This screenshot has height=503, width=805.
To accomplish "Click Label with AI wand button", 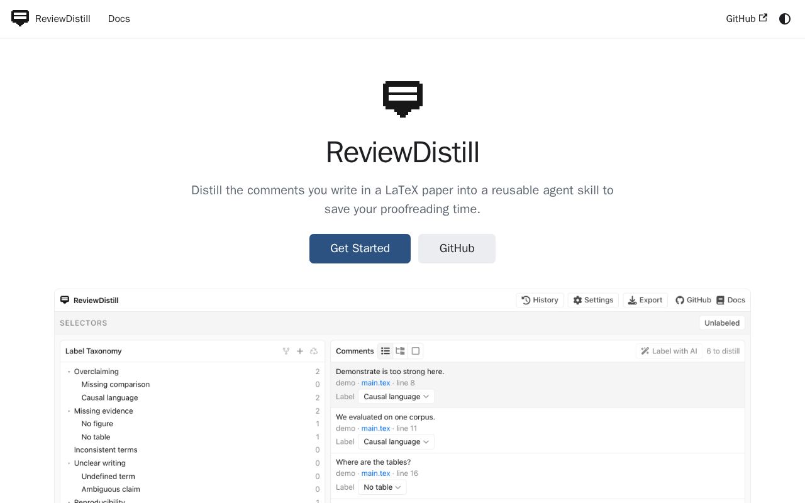I will click(x=669, y=351).
